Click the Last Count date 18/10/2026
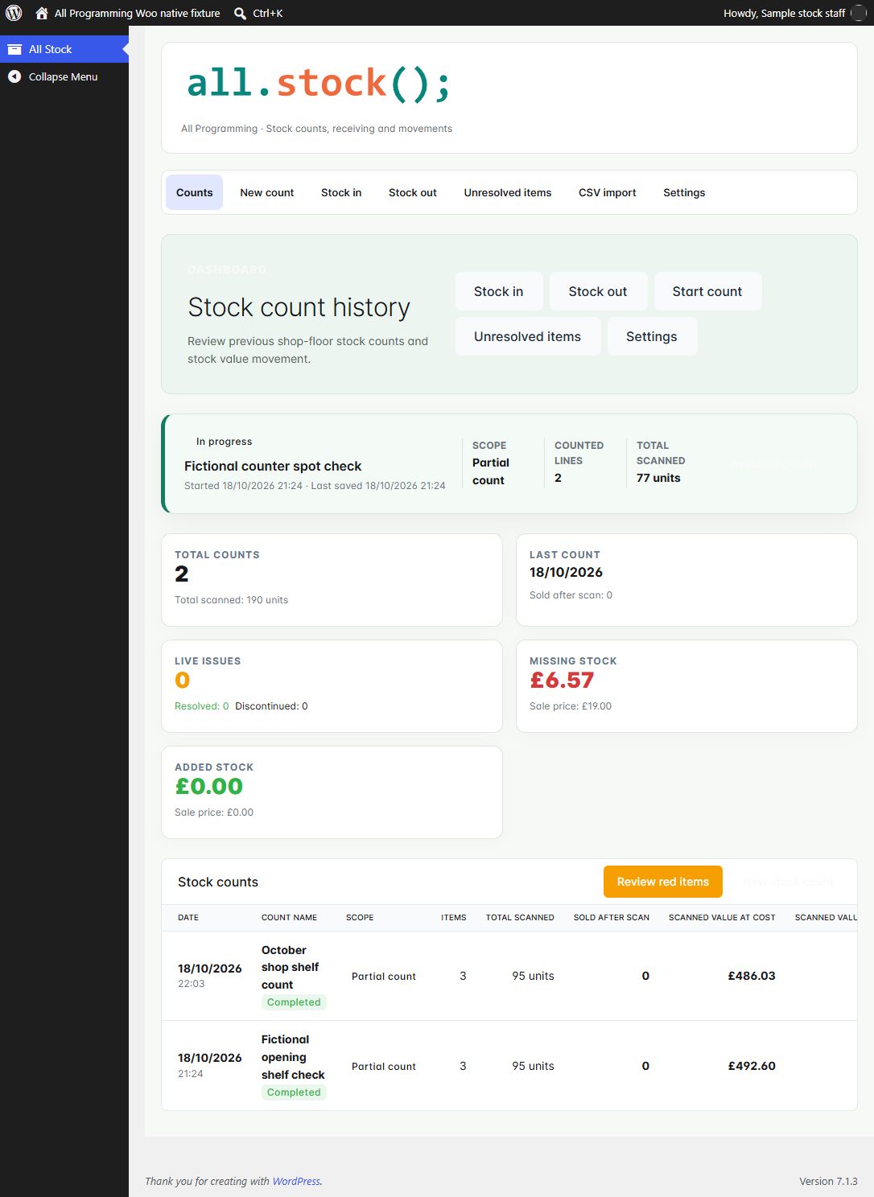 tap(566, 573)
